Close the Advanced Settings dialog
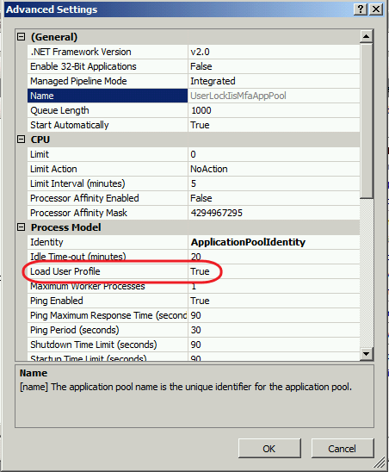Screen dimensions: 389x472 point(376,9)
